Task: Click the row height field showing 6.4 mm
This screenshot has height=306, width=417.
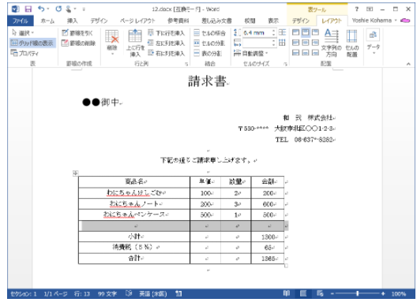Action: (257, 32)
